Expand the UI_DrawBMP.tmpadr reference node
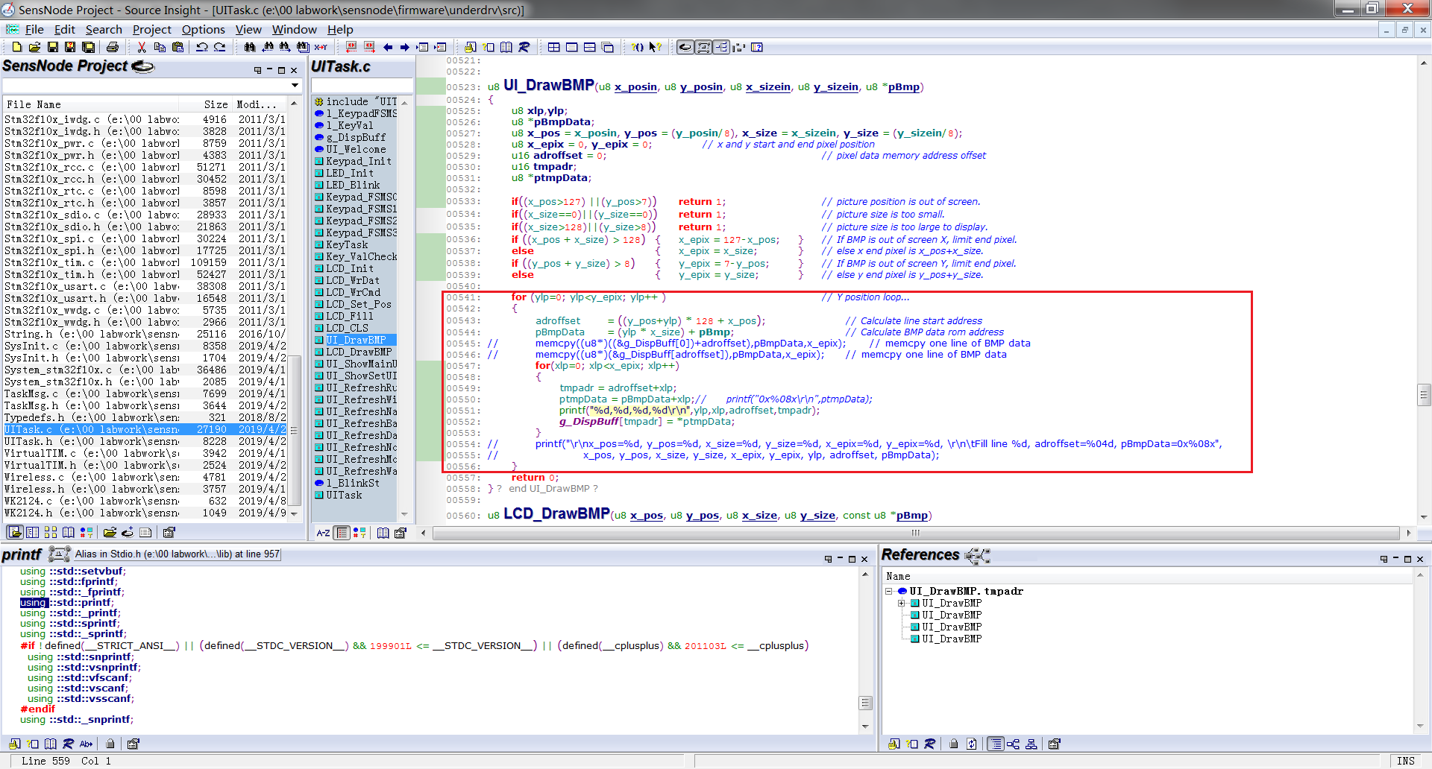The width and height of the screenshot is (1432, 769). click(x=902, y=602)
